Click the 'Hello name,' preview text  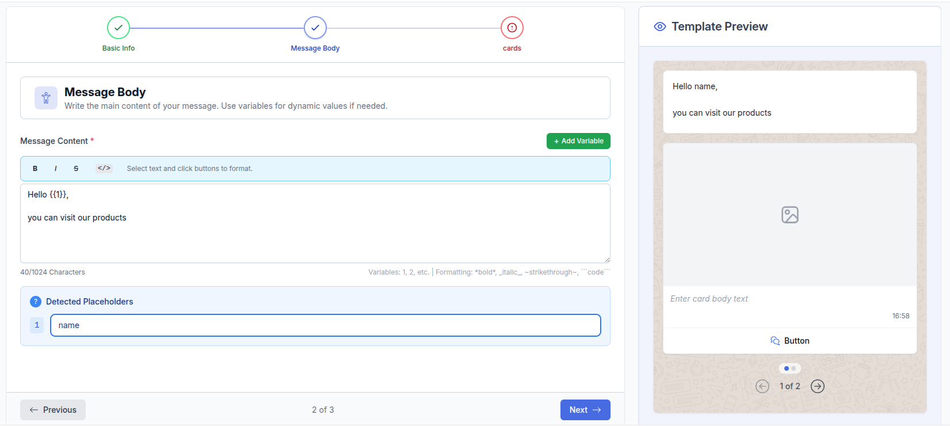click(x=695, y=86)
